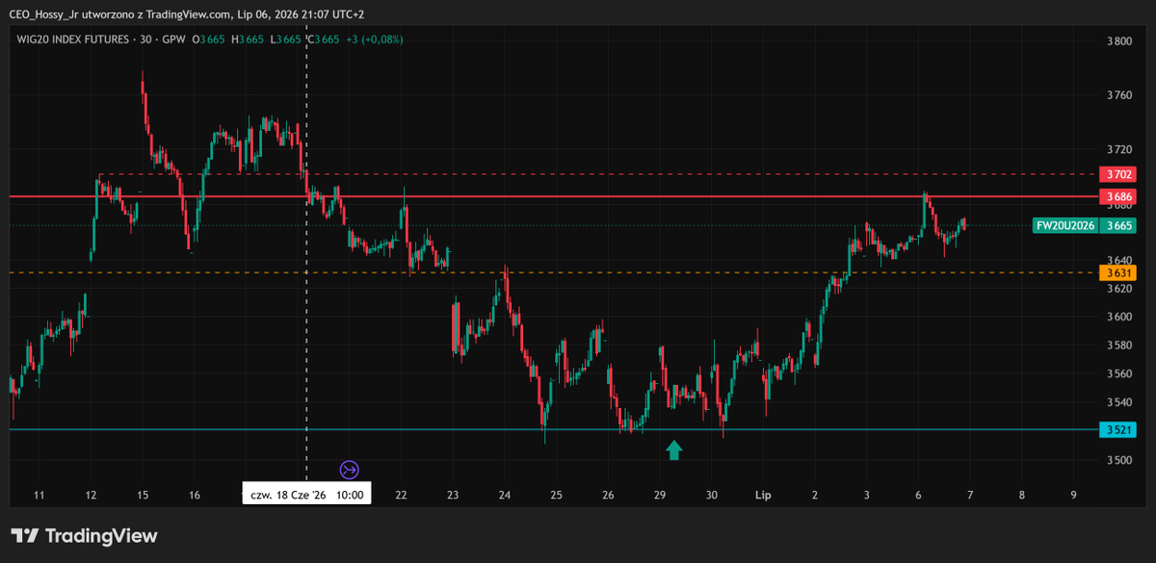Click the 3 540 price axis label

click(1120, 402)
